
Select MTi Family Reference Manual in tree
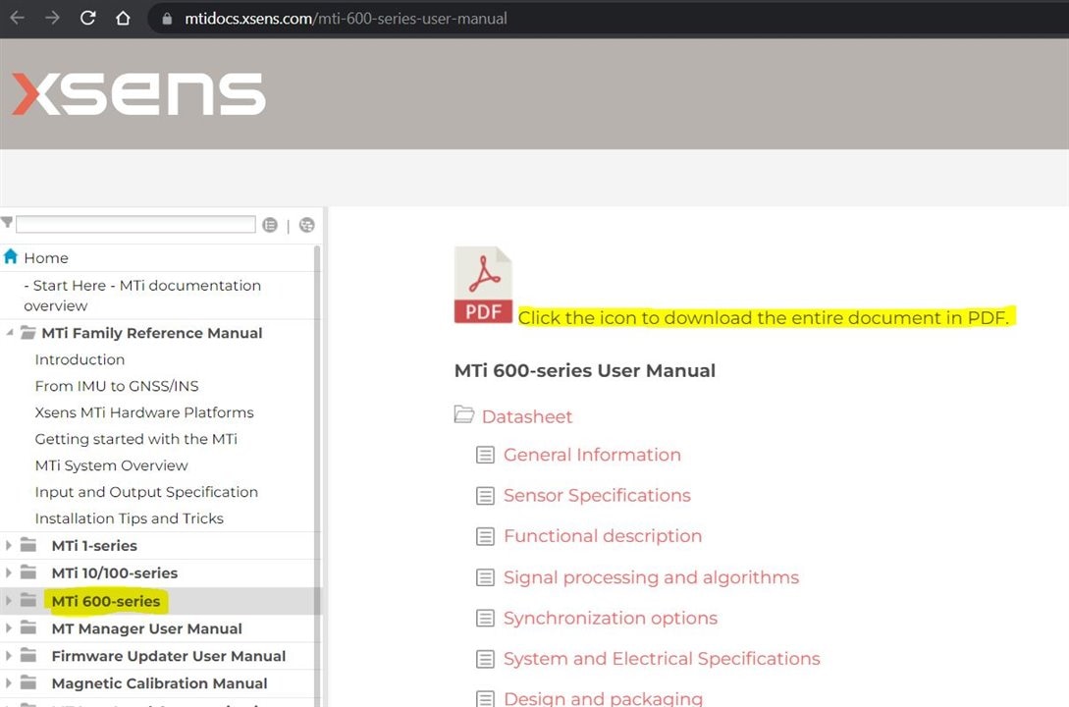coord(151,333)
